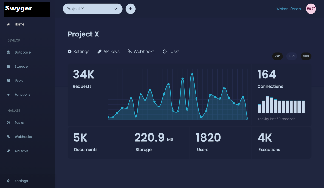Click the plus button to add project

click(x=130, y=9)
